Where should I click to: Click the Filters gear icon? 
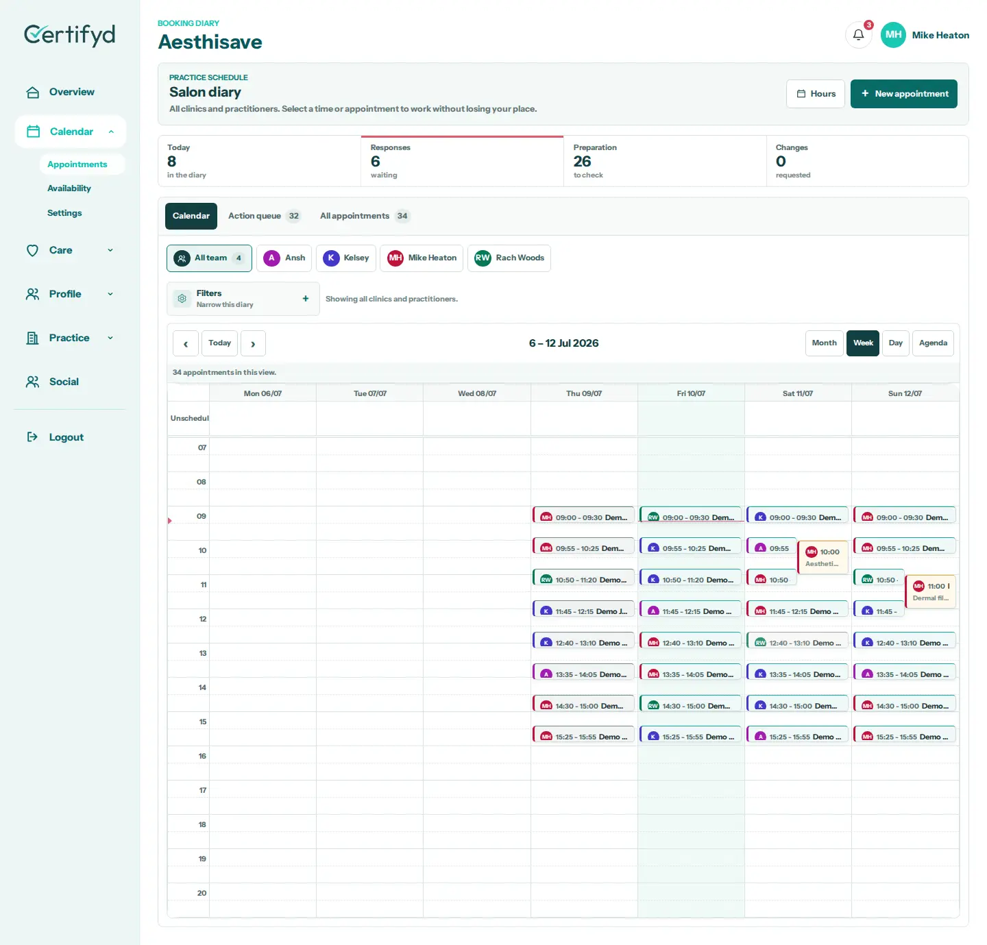pos(182,299)
